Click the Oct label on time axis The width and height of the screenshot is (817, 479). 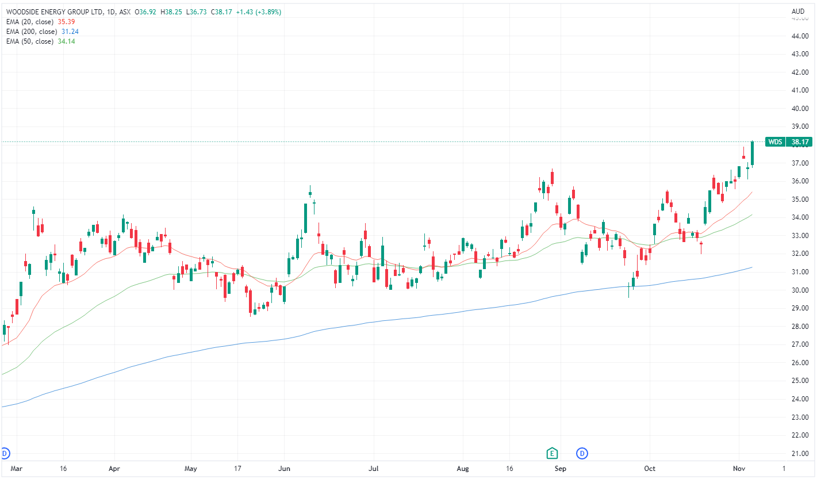(x=650, y=469)
